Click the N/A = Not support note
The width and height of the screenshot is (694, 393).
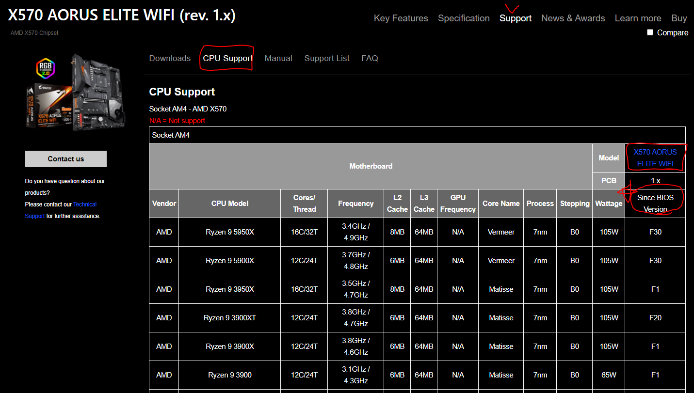point(177,121)
